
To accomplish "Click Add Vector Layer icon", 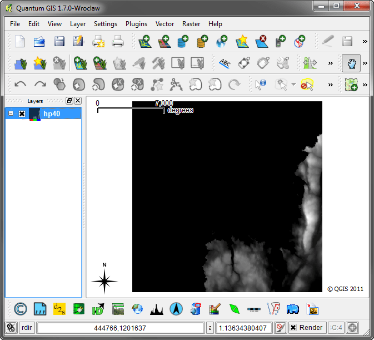I will point(145,41).
